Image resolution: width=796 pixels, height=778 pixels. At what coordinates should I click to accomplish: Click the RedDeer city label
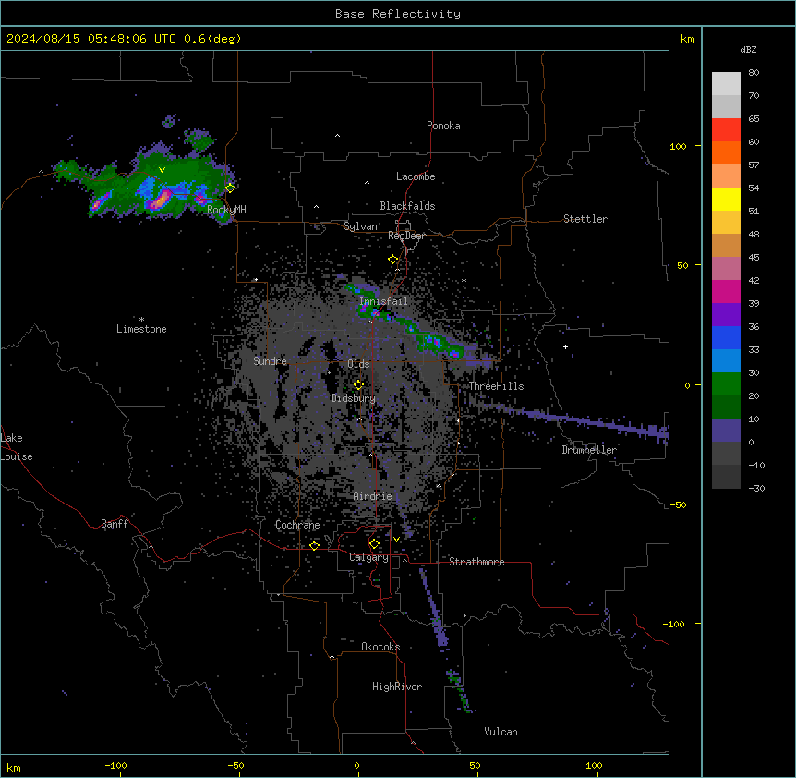pos(406,236)
